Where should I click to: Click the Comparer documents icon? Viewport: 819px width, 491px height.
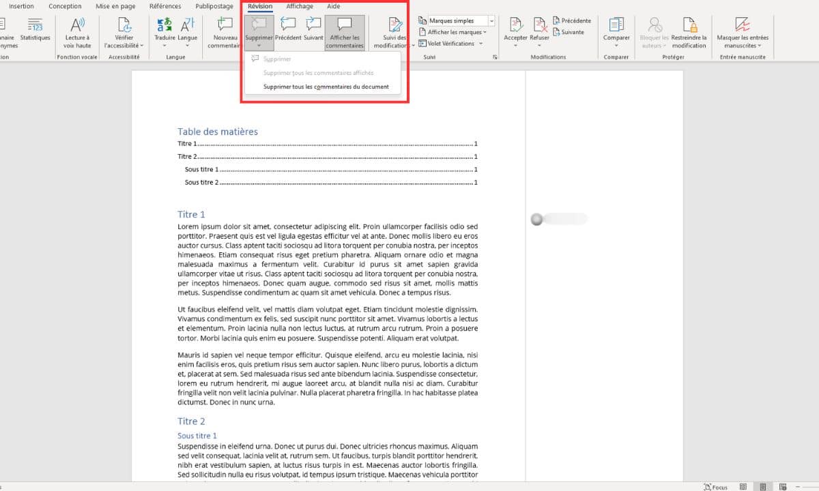[x=616, y=25]
